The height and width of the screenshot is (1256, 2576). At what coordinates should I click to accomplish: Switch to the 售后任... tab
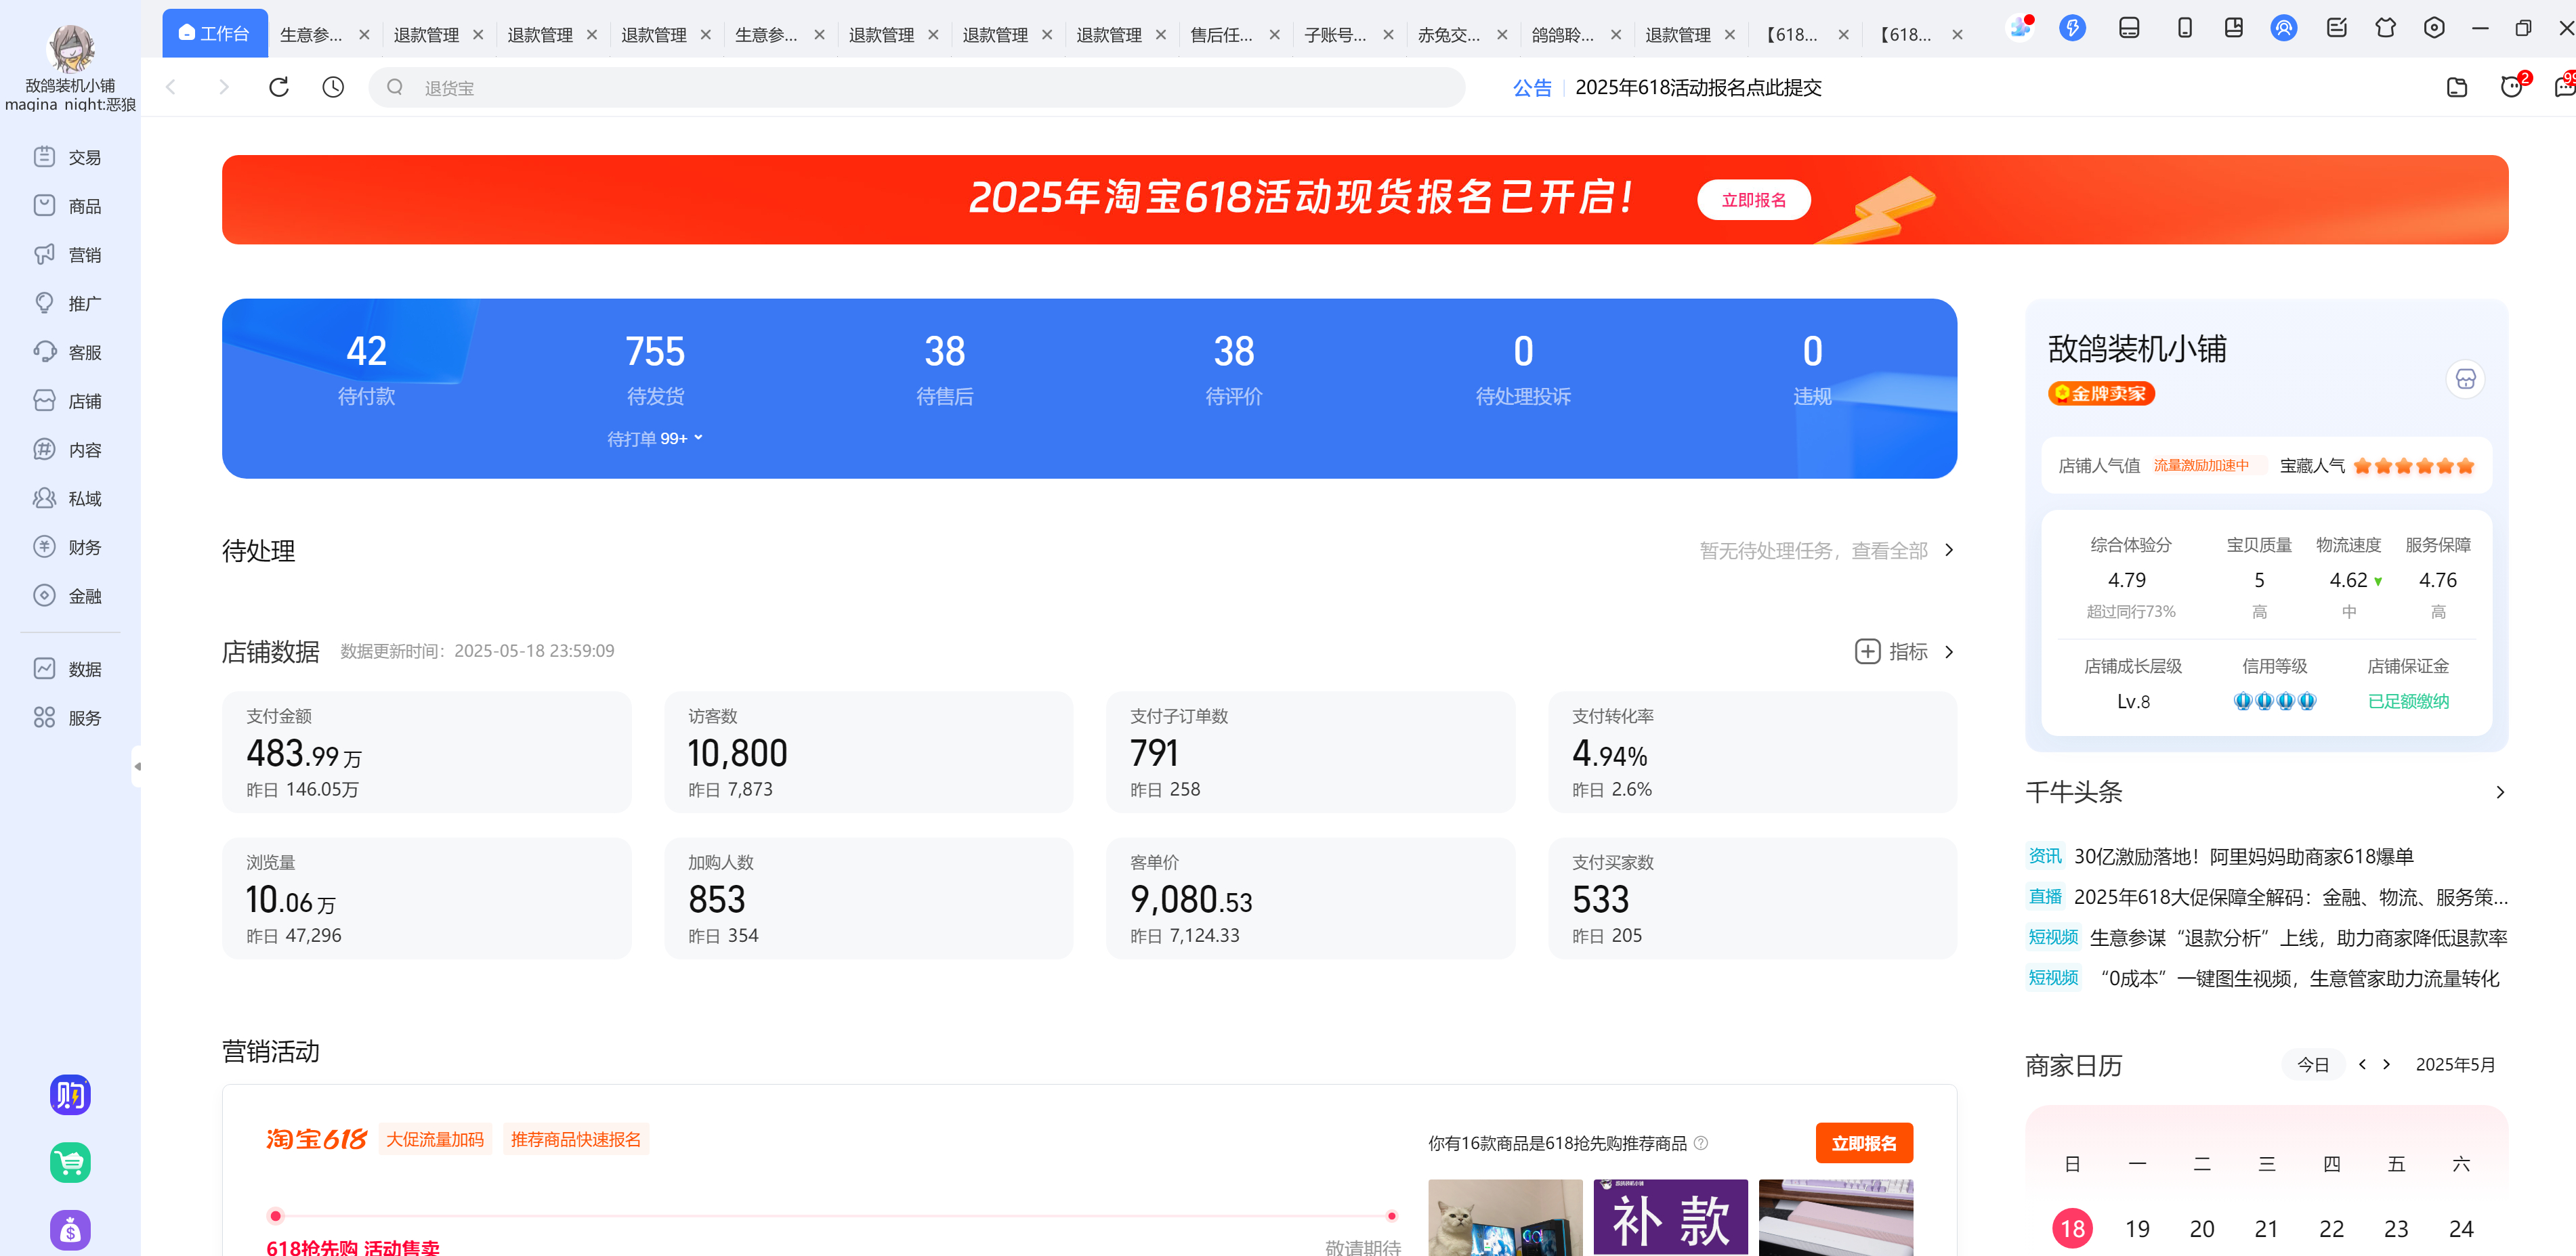pos(1221,35)
